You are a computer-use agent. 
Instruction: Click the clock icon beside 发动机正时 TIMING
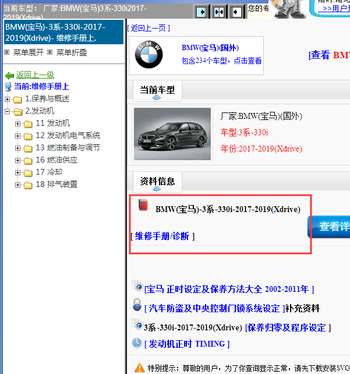point(137,343)
